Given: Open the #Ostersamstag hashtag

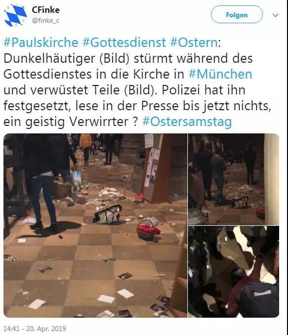Looking at the screenshot, I should tap(187, 122).
